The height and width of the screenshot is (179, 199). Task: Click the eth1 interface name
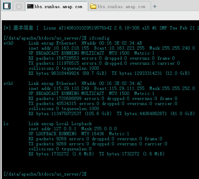8,83
